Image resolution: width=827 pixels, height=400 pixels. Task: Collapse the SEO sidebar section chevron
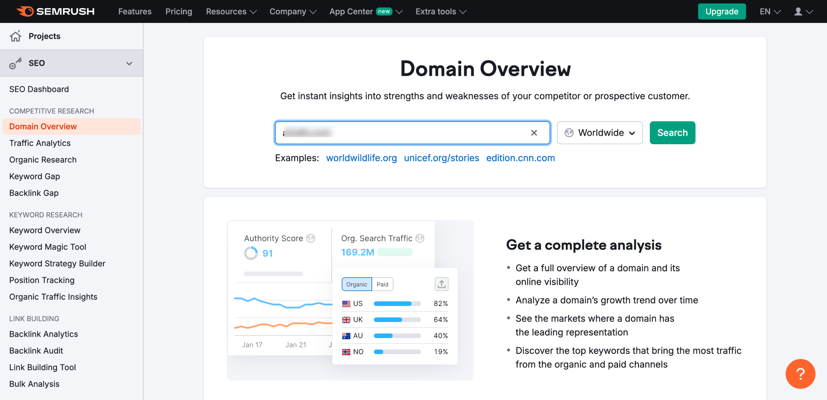129,63
